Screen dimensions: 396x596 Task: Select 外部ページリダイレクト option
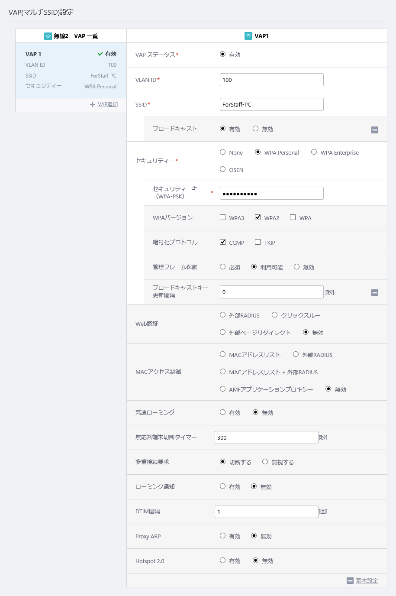(x=222, y=332)
